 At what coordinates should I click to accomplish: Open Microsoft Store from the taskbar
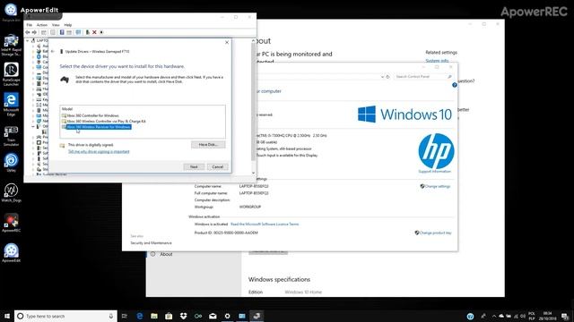point(169,316)
